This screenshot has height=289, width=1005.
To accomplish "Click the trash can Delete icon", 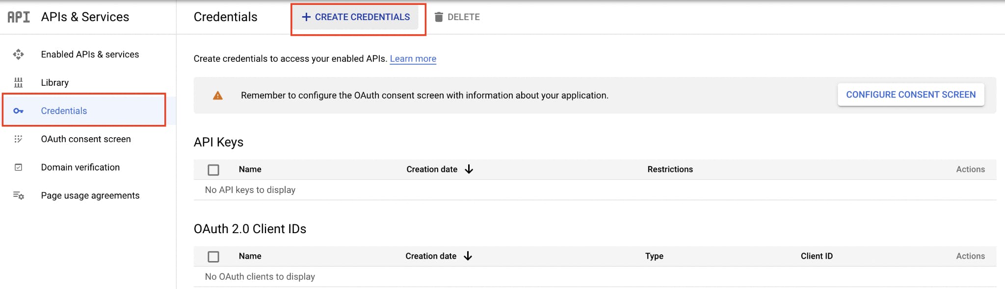I will click(x=439, y=17).
